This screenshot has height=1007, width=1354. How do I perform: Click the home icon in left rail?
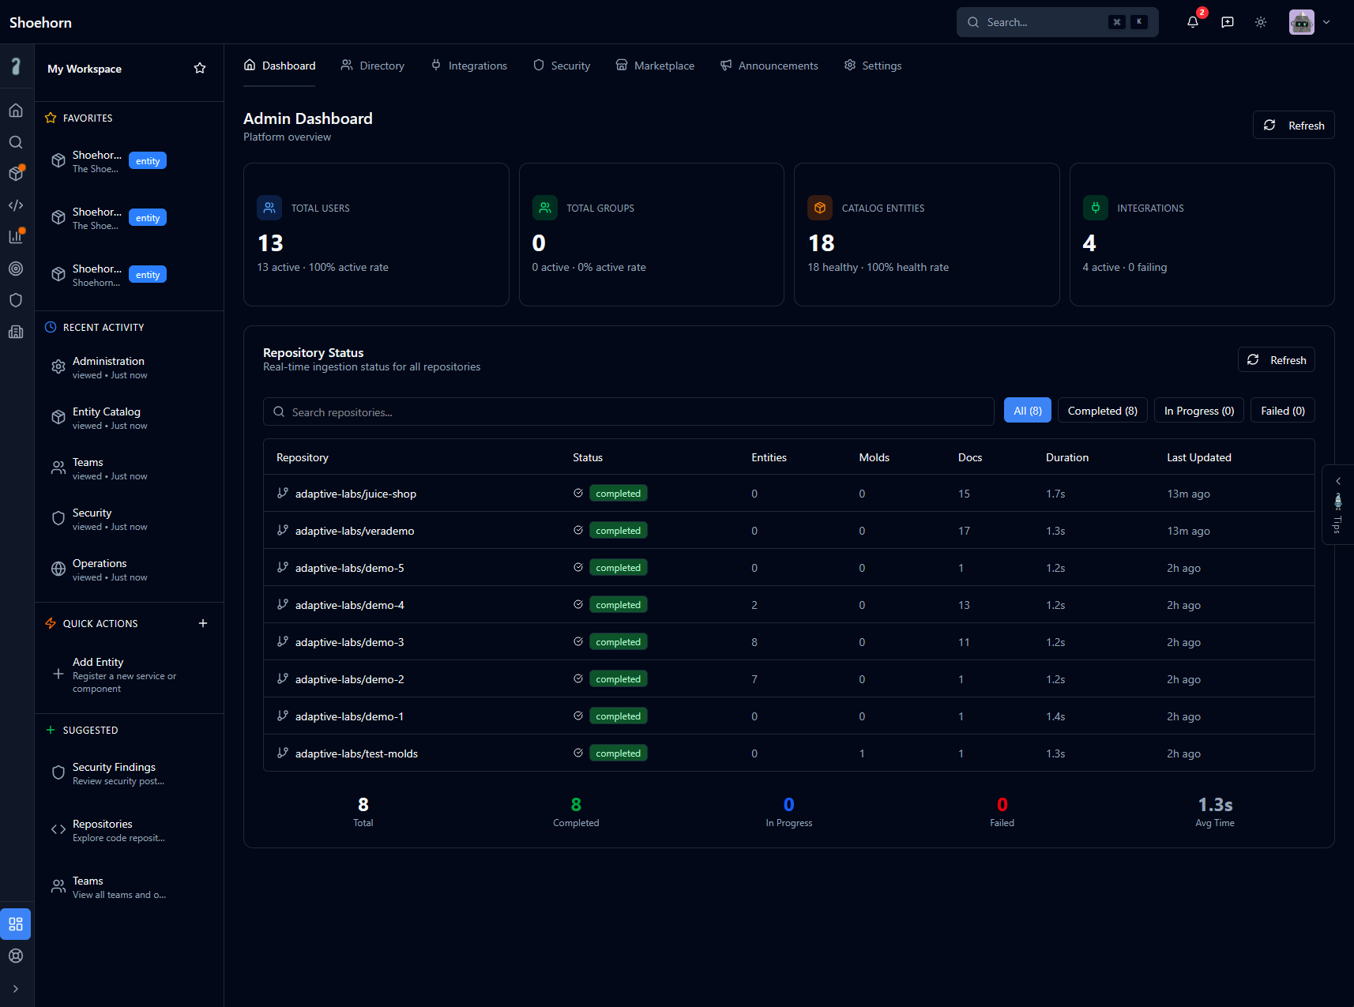click(16, 111)
